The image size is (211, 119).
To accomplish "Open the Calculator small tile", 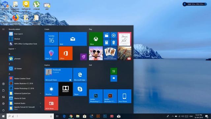I will (x=106, y=43).
